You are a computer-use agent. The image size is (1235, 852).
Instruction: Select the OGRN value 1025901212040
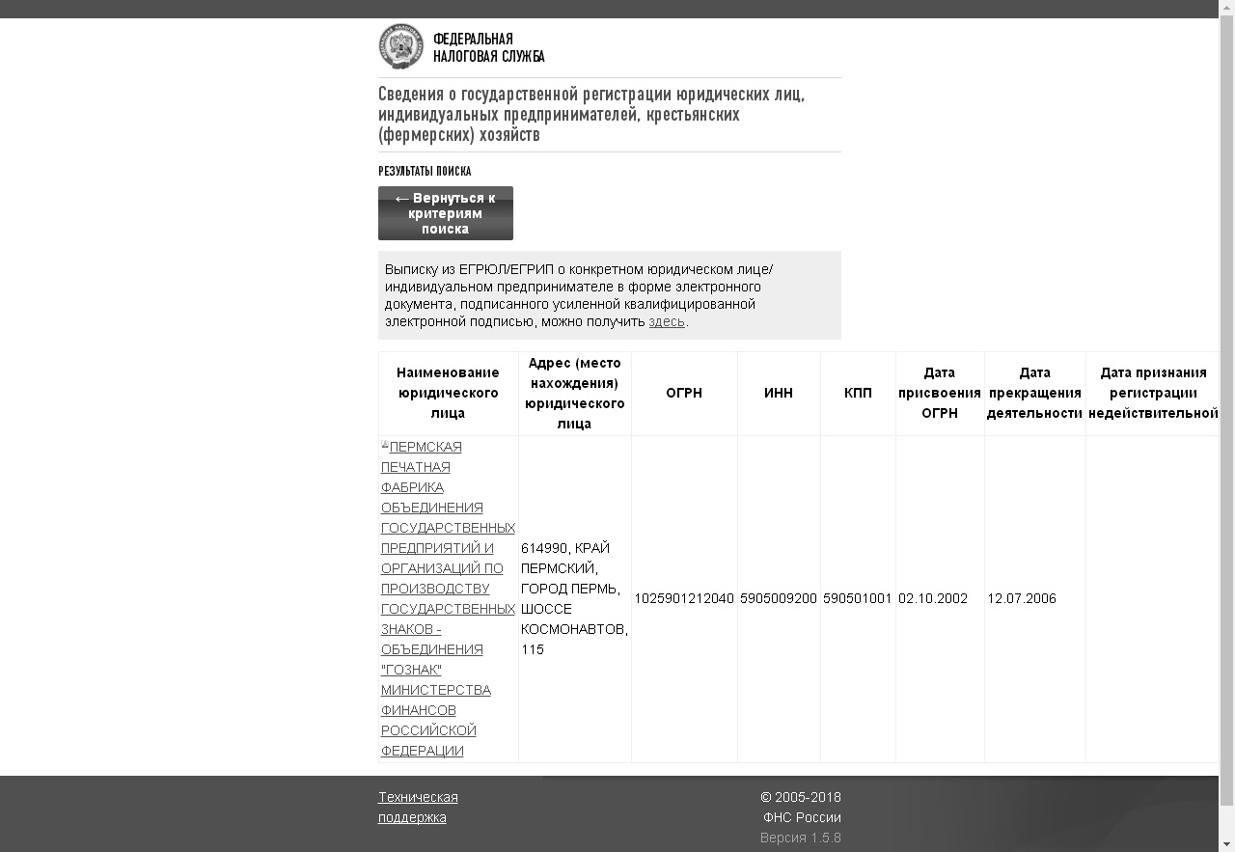click(x=684, y=598)
